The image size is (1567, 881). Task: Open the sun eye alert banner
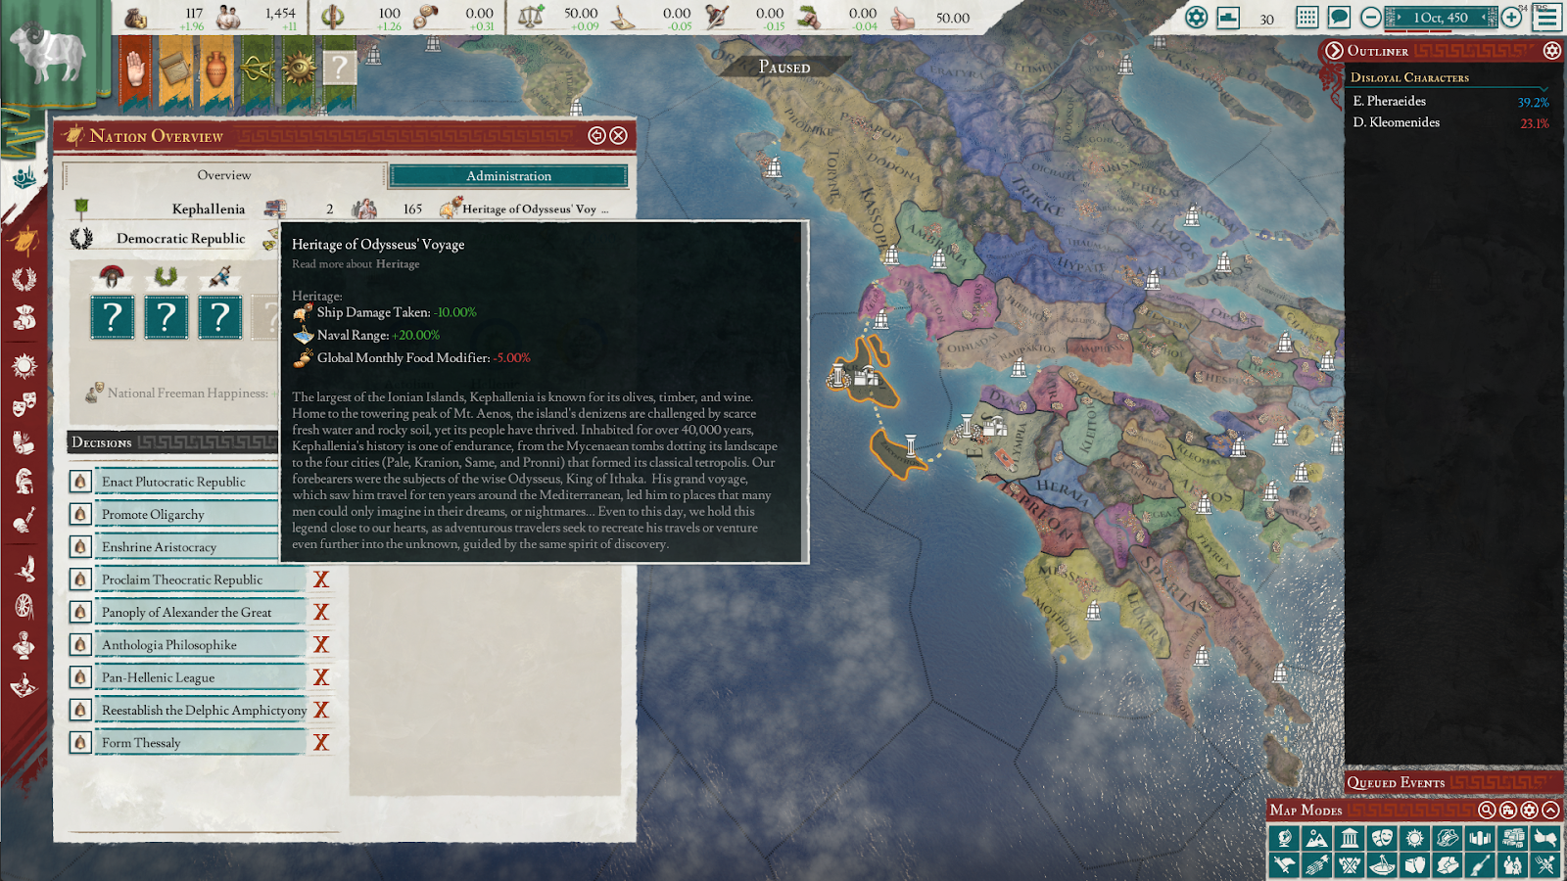pyautogui.click(x=298, y=71)
